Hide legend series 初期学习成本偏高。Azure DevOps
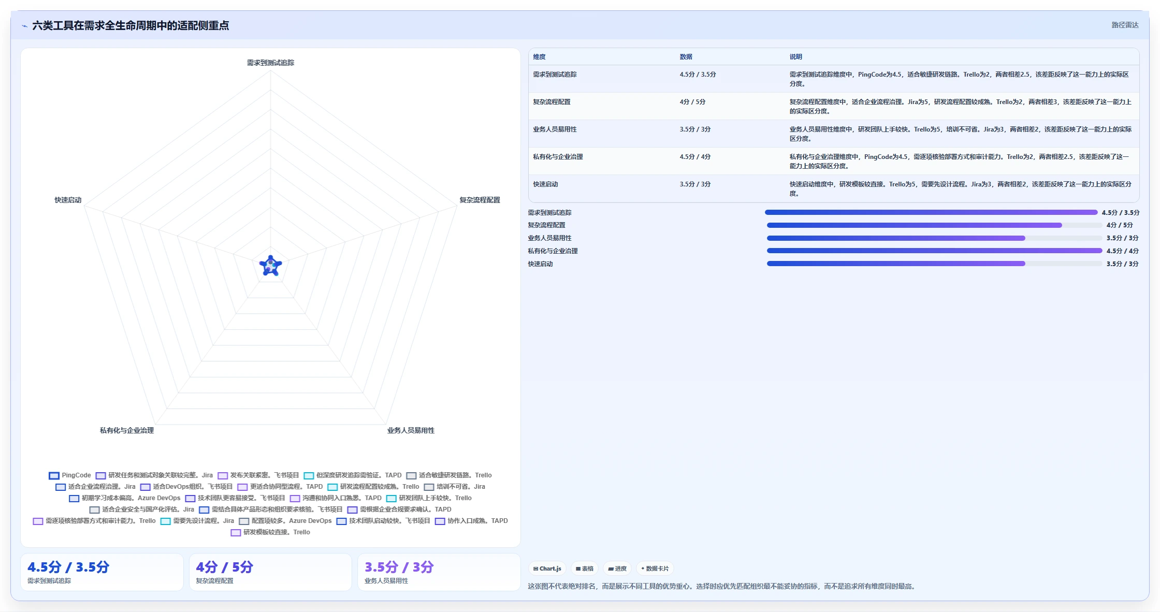 pyautogui.click(x=125, y=498)
